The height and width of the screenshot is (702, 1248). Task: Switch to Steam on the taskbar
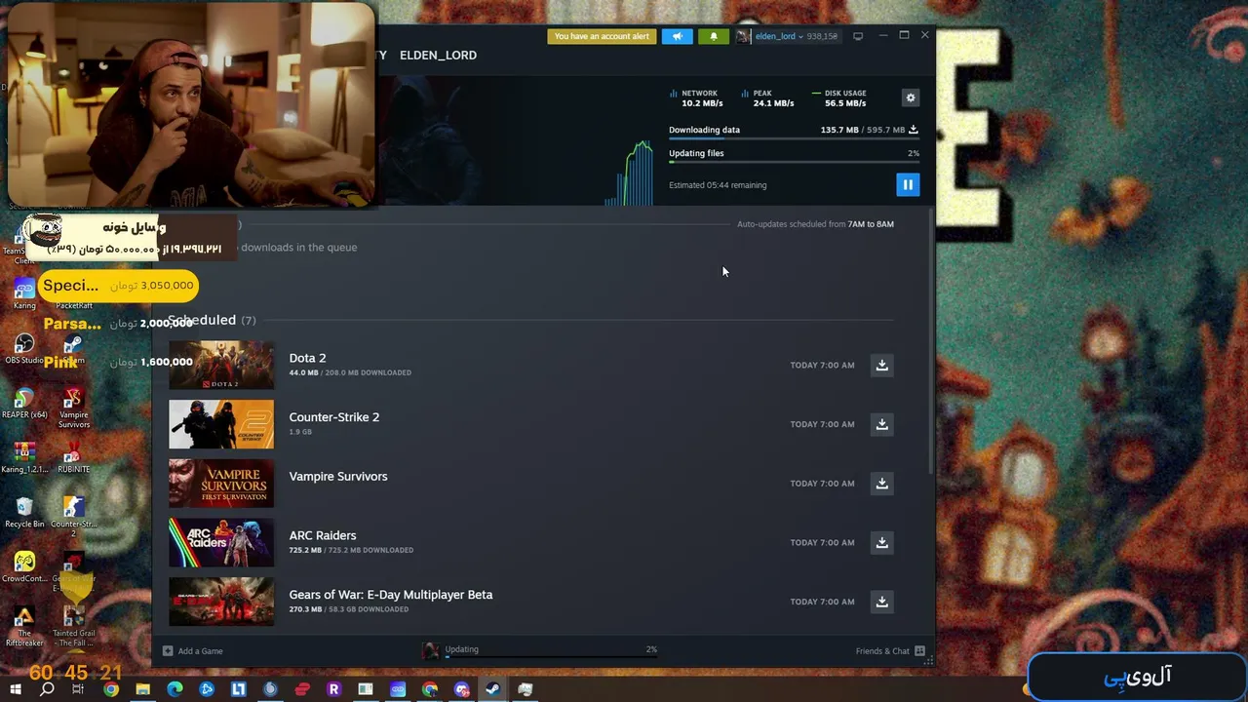click(493, 689)
